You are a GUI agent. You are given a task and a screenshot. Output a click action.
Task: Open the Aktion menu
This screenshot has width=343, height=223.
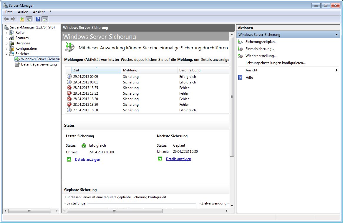point(23,12)
